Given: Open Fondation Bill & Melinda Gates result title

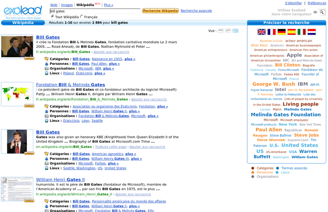Looking at the screenshot, I should tap(70, 85).
